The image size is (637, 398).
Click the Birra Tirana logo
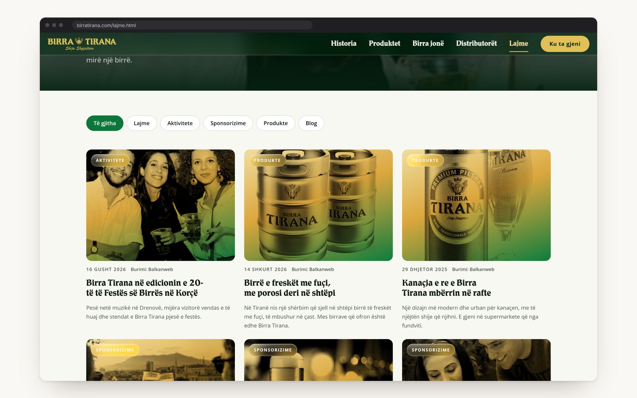click(82, 43)
